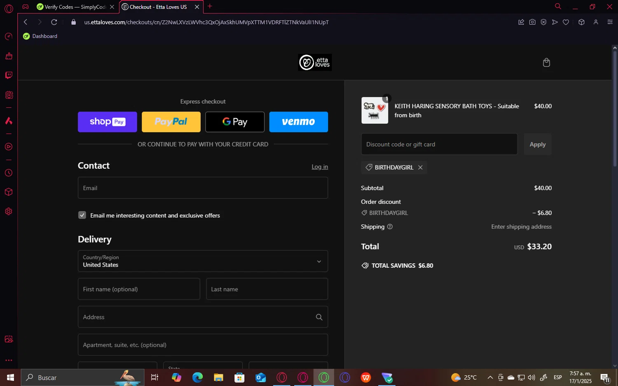Close the Verify Codes tab
Viewport: 618px width, 386px height.
click(x=112, y=7)
